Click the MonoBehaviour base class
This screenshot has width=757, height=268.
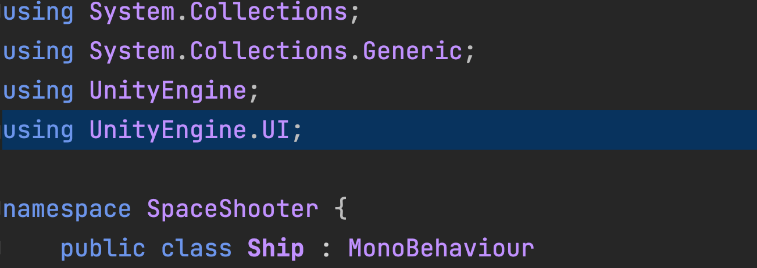coord(441,249)
